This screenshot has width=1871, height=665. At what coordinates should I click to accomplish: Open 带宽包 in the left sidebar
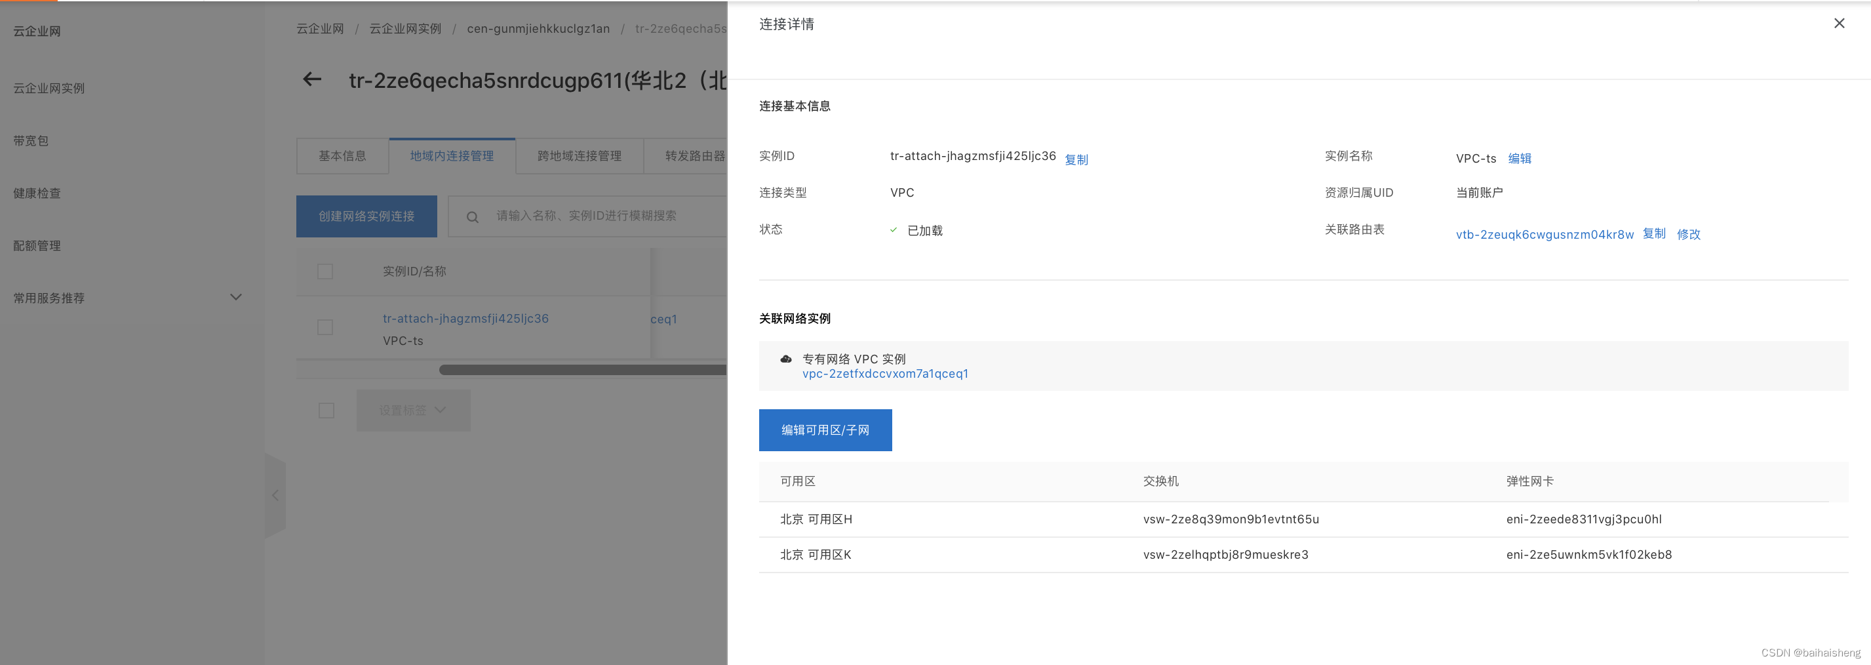click(30, 140)
